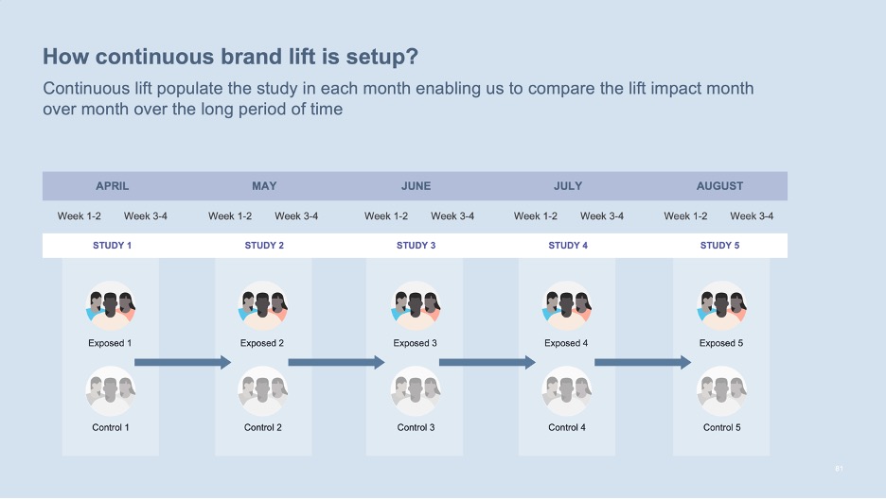
Task: Click arrow between Study 1 and Study 2
Action: click(183, 362)
